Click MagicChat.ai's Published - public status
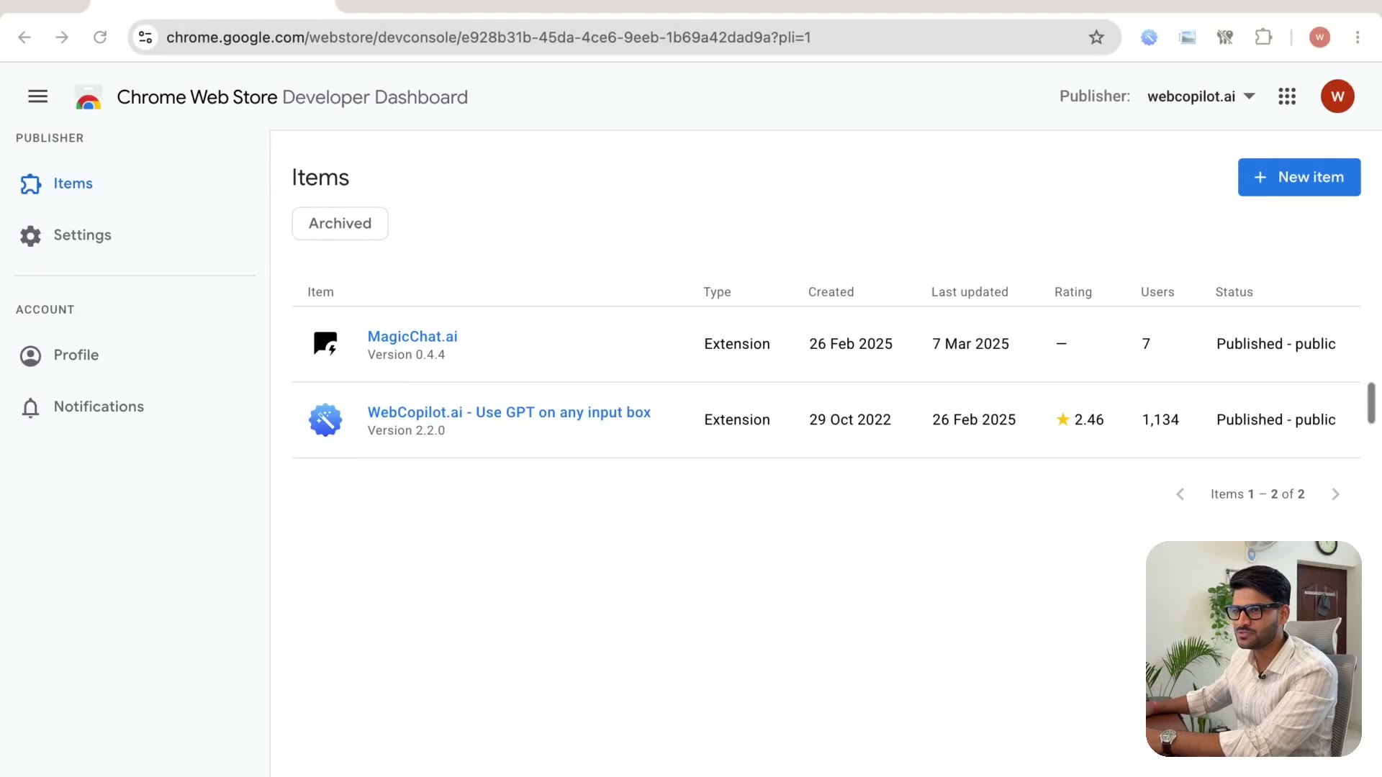The height and width of the screenshot is (777, 1382). tap(1276, 345)
